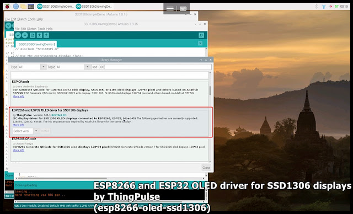
Task: Launch the web browser from taskbar
Action: (15, 6)
